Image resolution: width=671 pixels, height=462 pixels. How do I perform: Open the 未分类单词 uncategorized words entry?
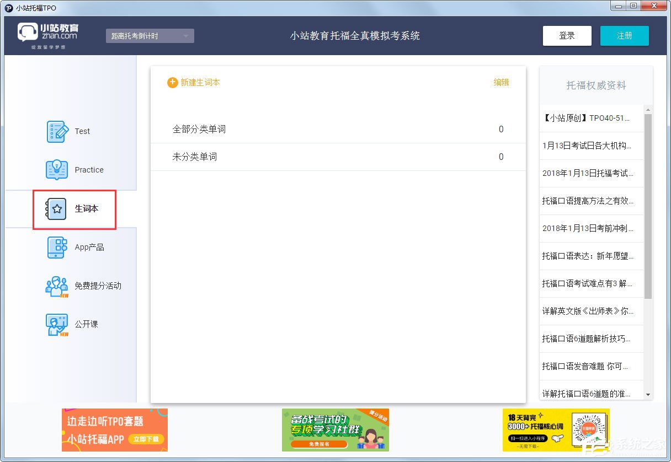point(338,157)
